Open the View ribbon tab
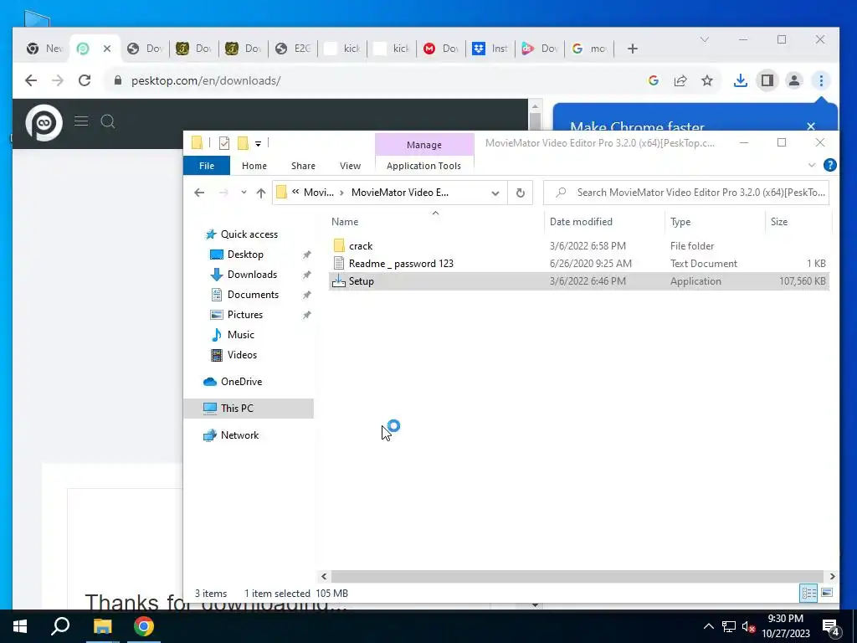 (x=350, y=166)
